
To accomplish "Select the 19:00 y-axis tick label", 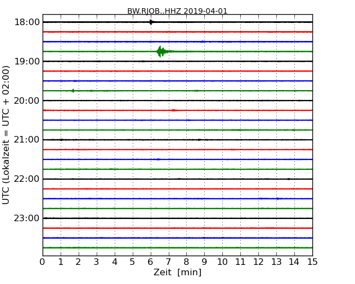I will point(27,61).
